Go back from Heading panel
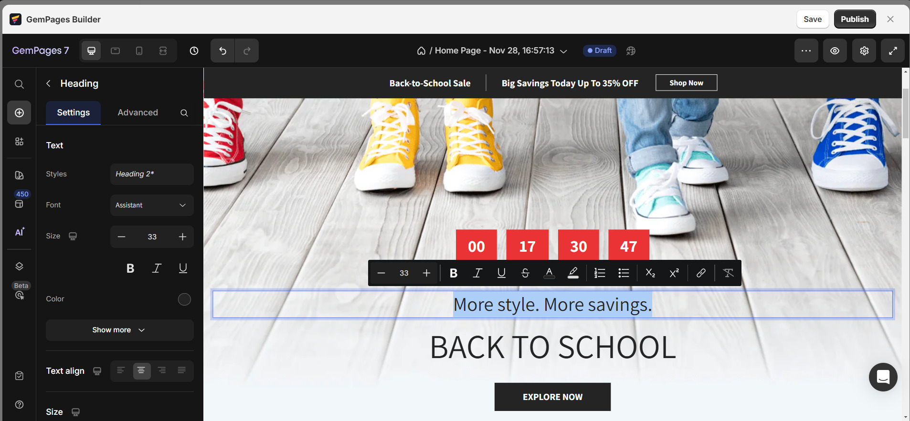This screenshot has width=910, height=421. click(48, 83)
